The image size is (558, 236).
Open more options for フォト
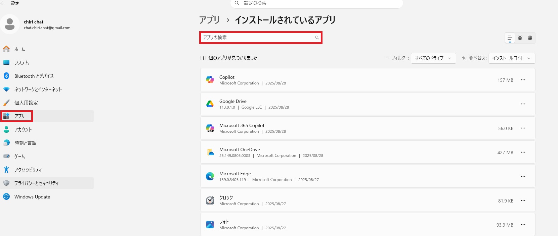(x=523, y=225)
